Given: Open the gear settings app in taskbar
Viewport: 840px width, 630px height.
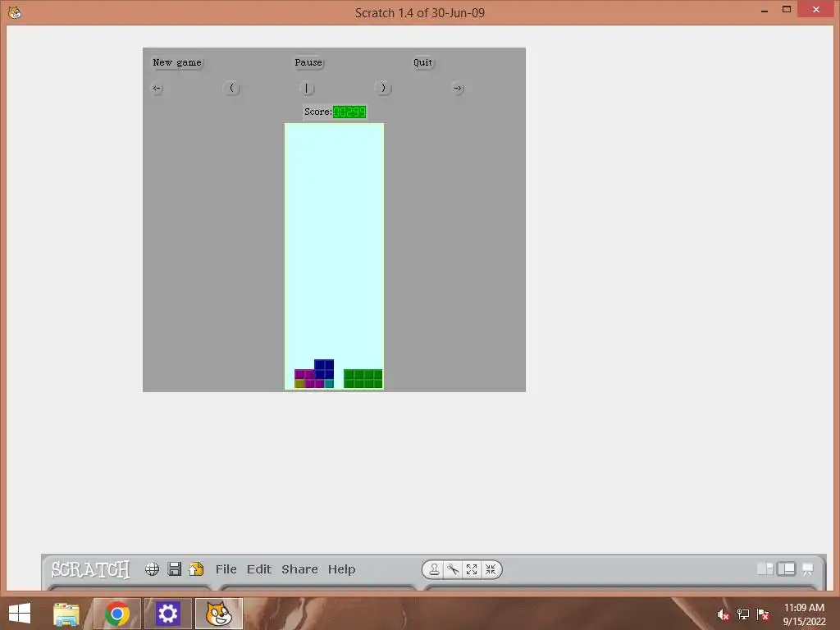Looking at the screenshot, I should 167,614.
